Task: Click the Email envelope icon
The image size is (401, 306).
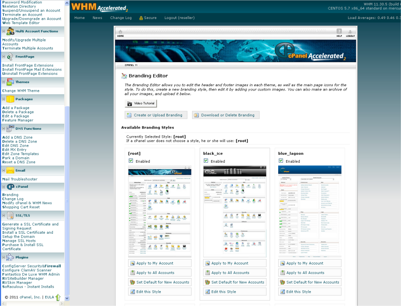Action: pyautogui.click(x=10, y=170)
